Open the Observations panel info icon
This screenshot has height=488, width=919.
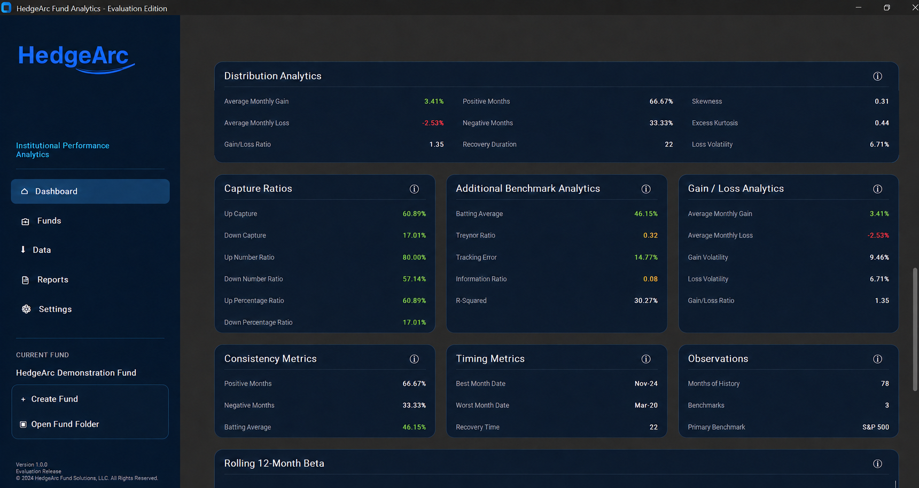[877, 359]
